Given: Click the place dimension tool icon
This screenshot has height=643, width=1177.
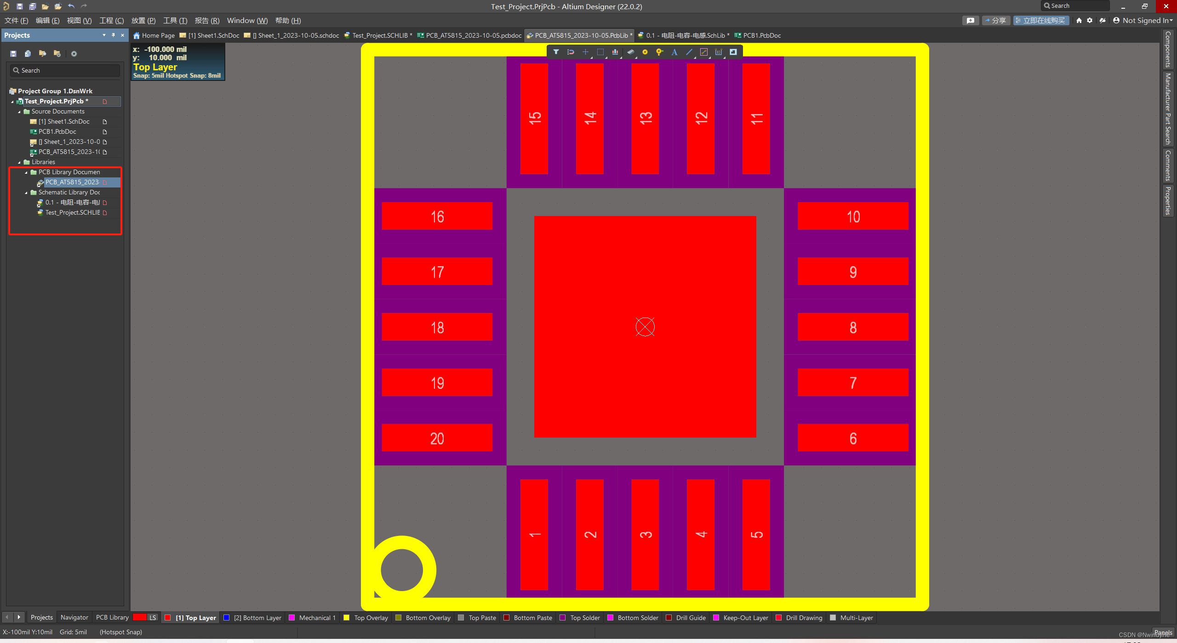Looking at the screenshot, I should 718,52.
